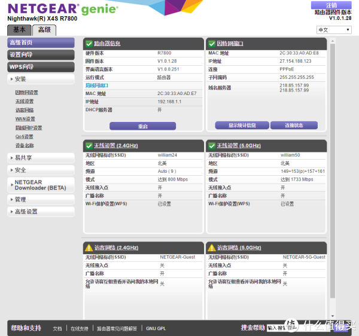Click the LAN IP 192.168.1.1
The width and height of the screenshot is (359, 336).
[x=169, y=102]
